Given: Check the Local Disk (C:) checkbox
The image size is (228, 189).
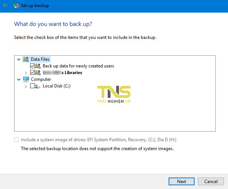Looking at the screenshot, I should coord(32,86).
